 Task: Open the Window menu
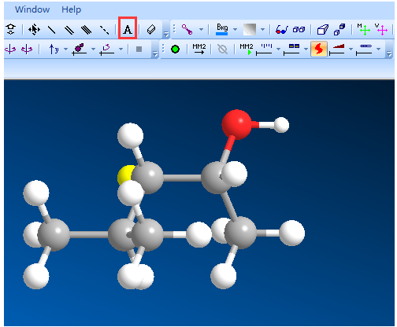tap(32, 9)
